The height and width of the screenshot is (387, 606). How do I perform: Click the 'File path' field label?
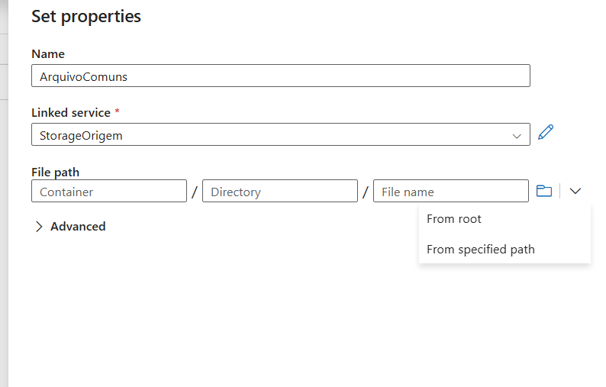coord(55,173)
